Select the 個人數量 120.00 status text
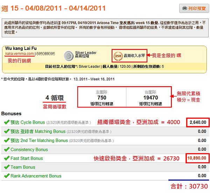This screenshot has width=210, height=193. [117, 67]
